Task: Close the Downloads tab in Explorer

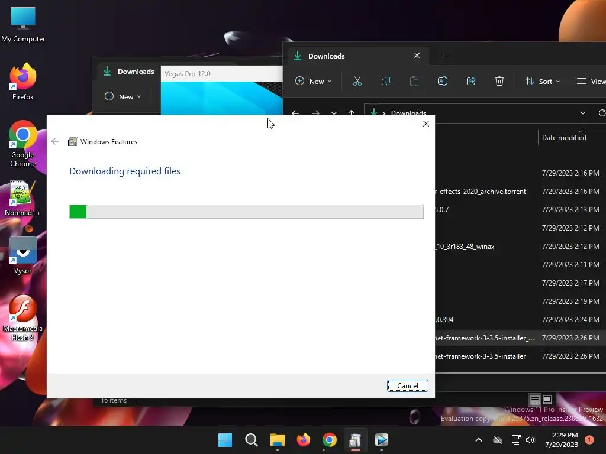Action: [x=417, y=56]
